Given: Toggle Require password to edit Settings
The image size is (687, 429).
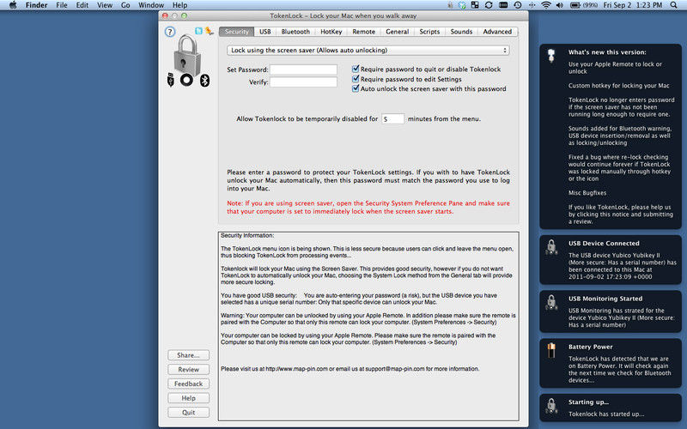Looking at the screenshot, I should pyautogui.click(x=356, y=79).
